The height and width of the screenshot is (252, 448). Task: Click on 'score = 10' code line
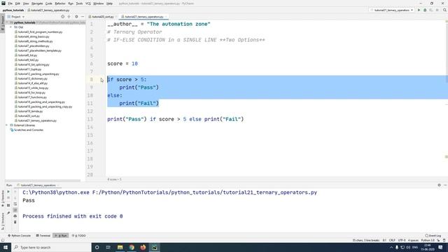[x=122, y=64]
